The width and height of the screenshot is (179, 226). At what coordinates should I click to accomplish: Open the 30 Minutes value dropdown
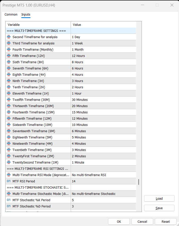tap(103, 100)
